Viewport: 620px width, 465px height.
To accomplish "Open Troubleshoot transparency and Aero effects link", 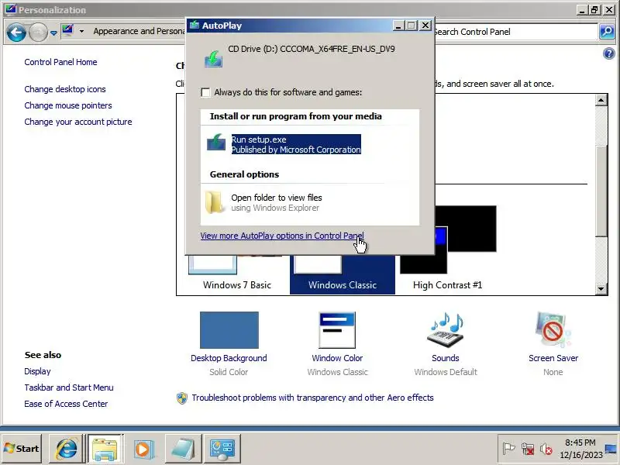I will tap(312, 398).
